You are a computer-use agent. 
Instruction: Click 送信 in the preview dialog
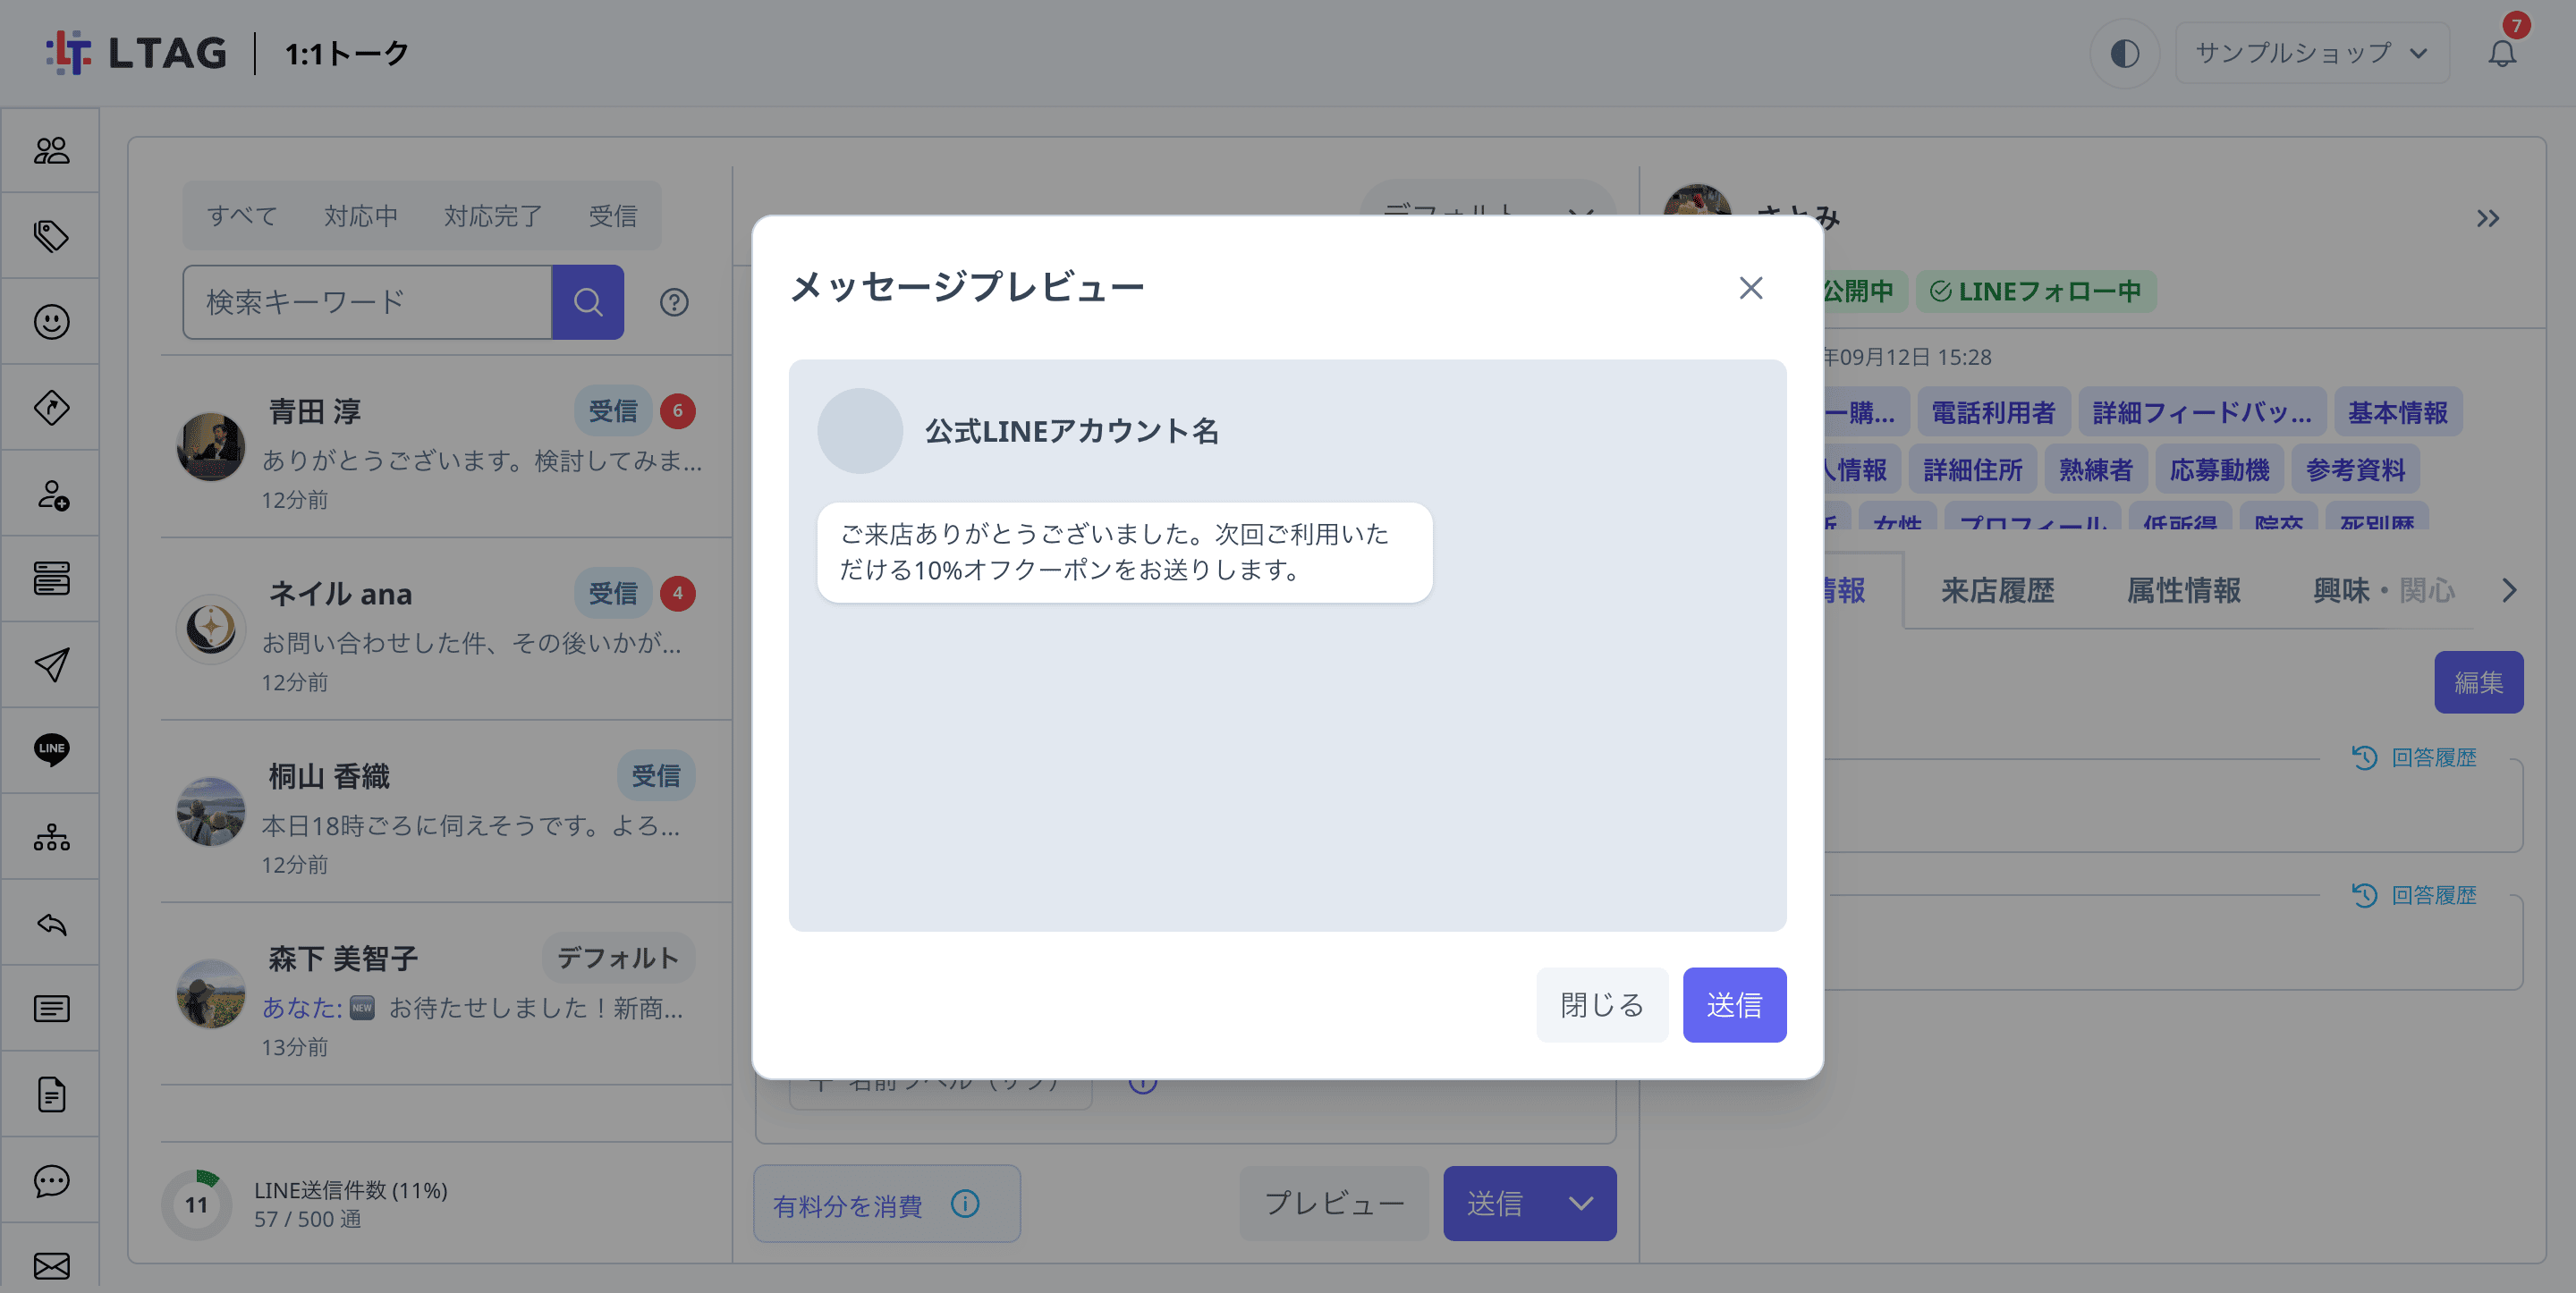(x=1734, y=1005)
